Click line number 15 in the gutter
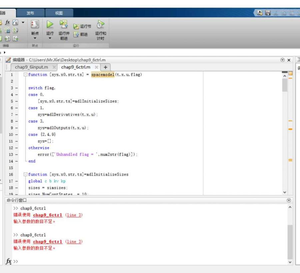Image resolution: width=300 pixels, height=273 pixels. point(11,168)
